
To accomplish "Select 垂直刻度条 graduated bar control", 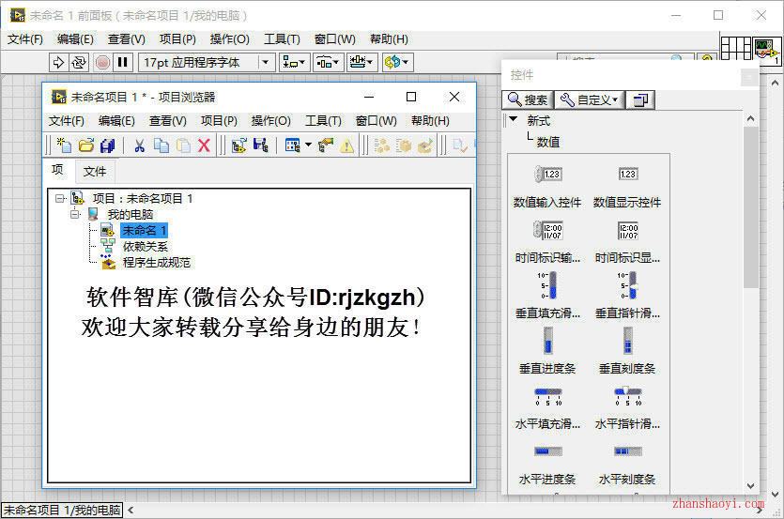I will (x=627, y=351).
